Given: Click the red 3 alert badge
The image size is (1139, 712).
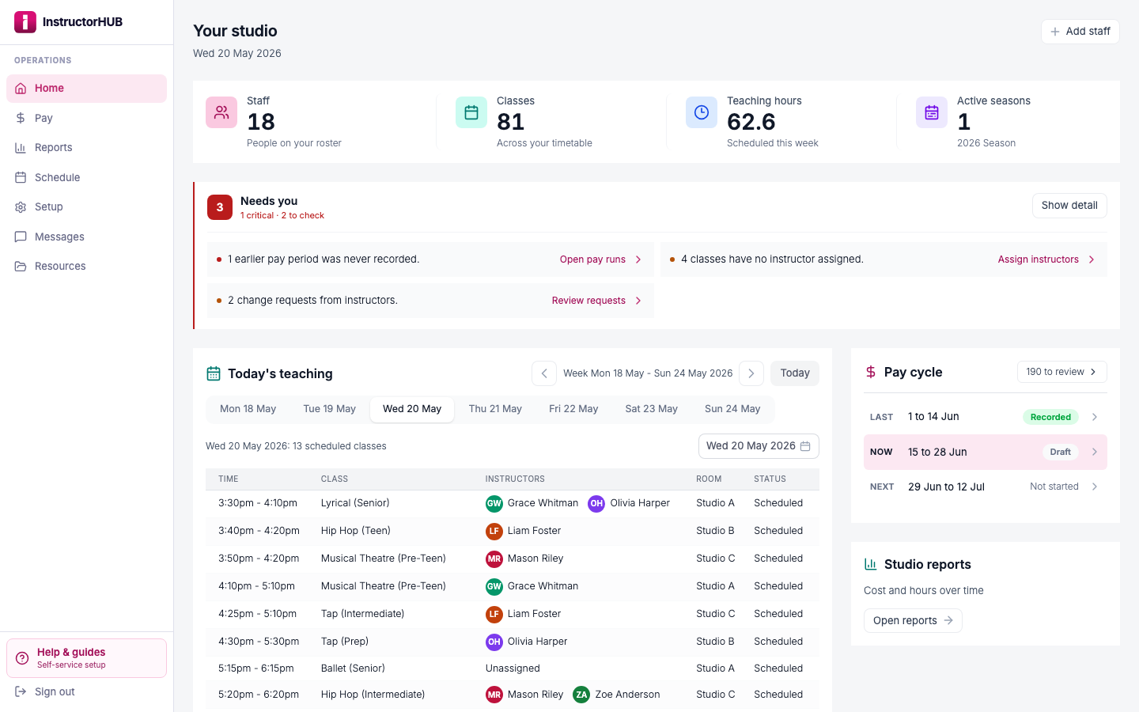Looking at the screenshot, I should point(220,207).
